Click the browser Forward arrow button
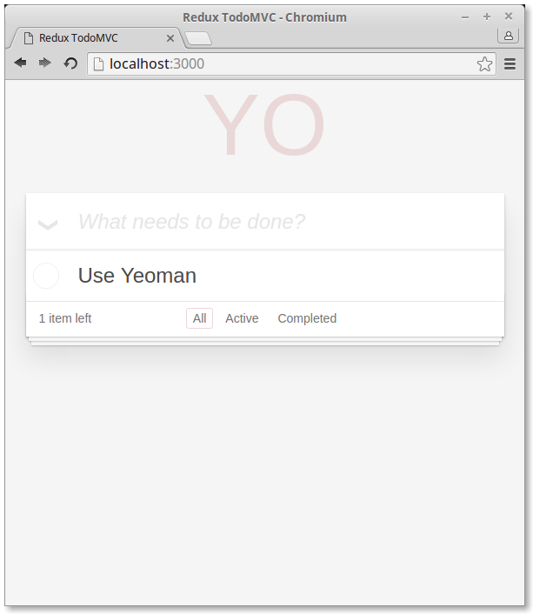The width and height of the screenshot is (533, 614). [45, 63]
